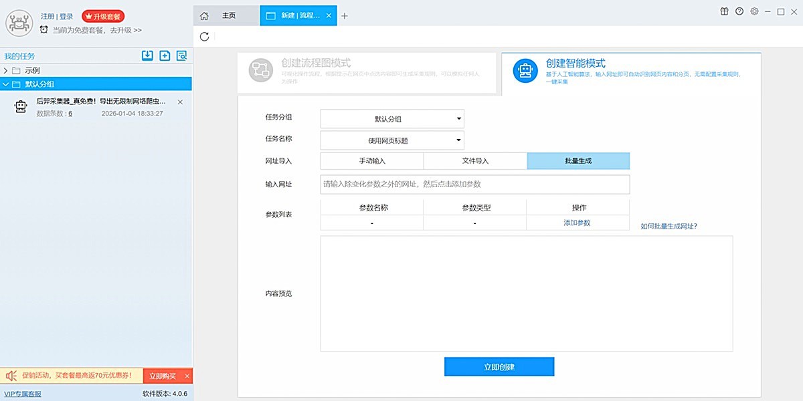This screenshot has height=401, width=803.
Task: Click the new task group plus icon
Action: tap(165, 56)
